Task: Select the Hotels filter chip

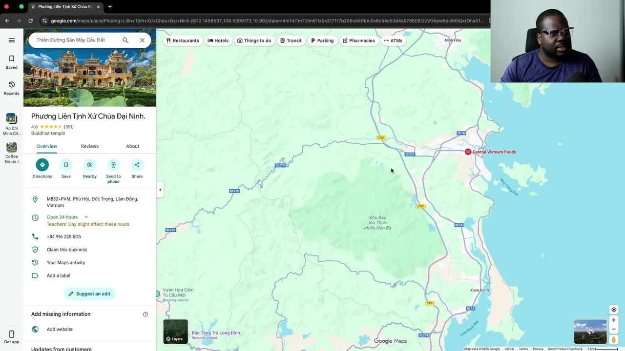Action: click(218, 40)
